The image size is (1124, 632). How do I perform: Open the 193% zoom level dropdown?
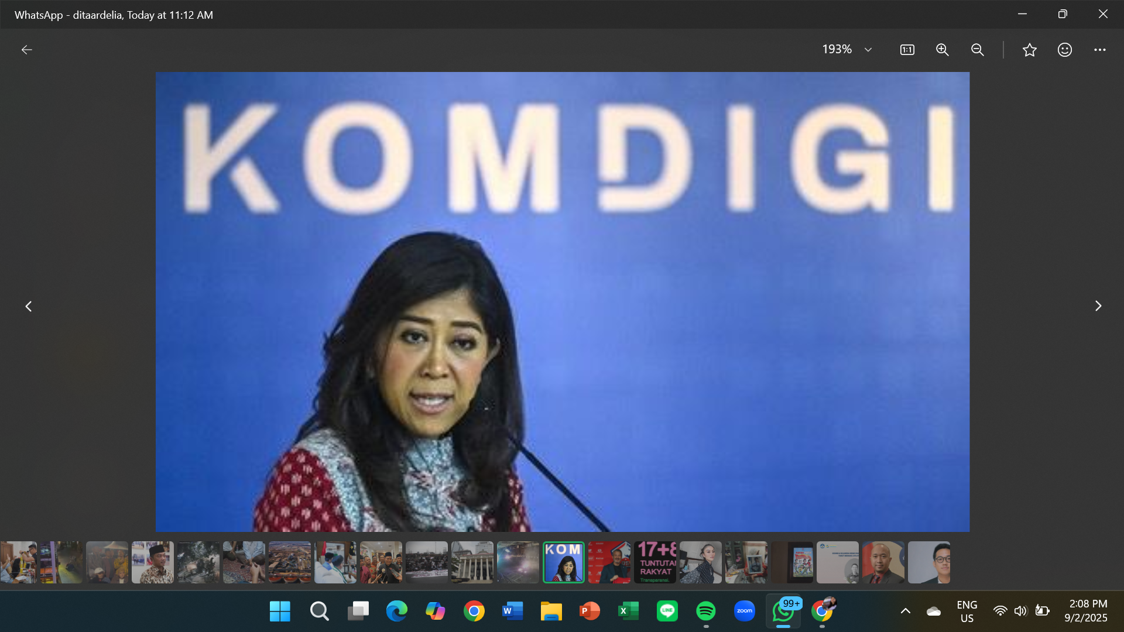(847, 50)
